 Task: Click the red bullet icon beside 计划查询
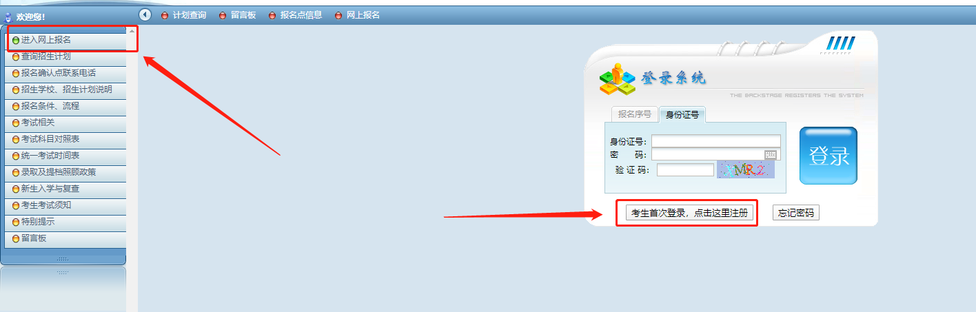[165, 15]
